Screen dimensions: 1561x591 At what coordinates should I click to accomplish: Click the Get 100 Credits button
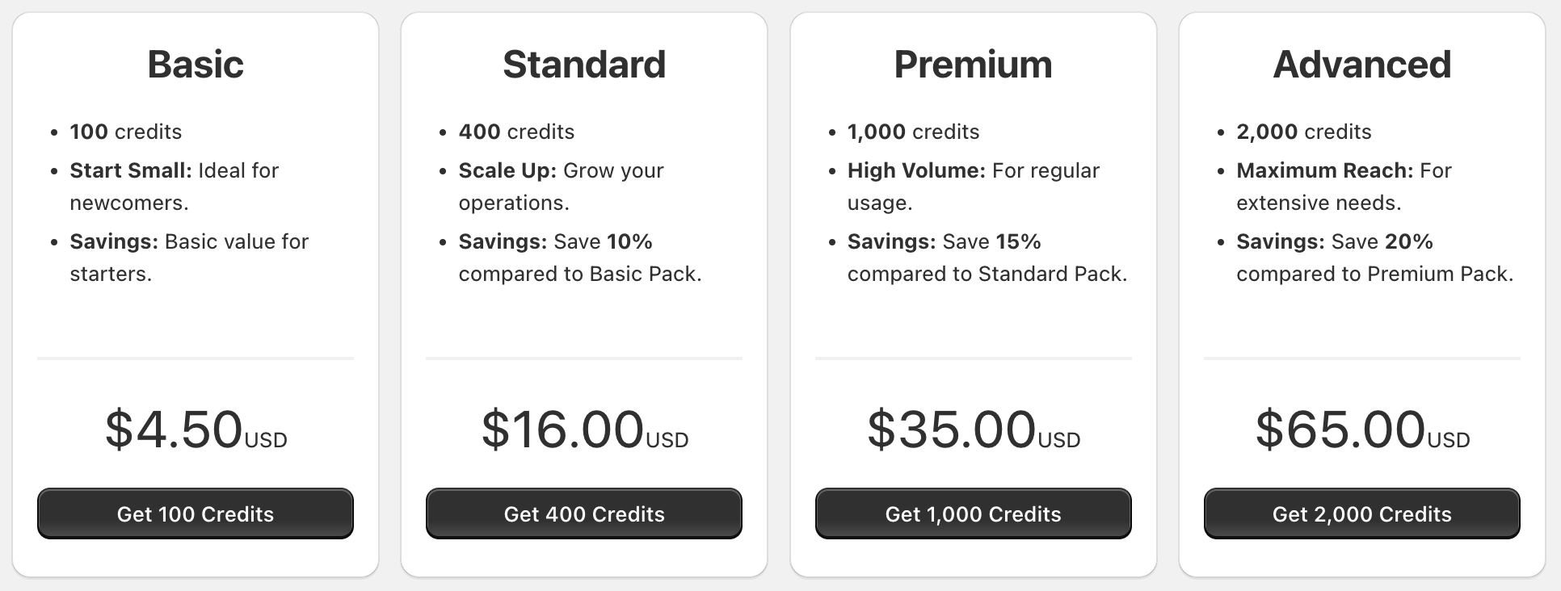[x=196, y=513]
